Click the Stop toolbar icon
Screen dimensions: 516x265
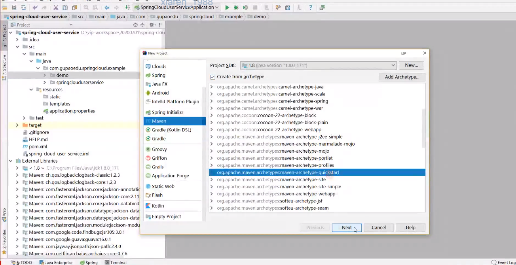click(x=255, y=8)
